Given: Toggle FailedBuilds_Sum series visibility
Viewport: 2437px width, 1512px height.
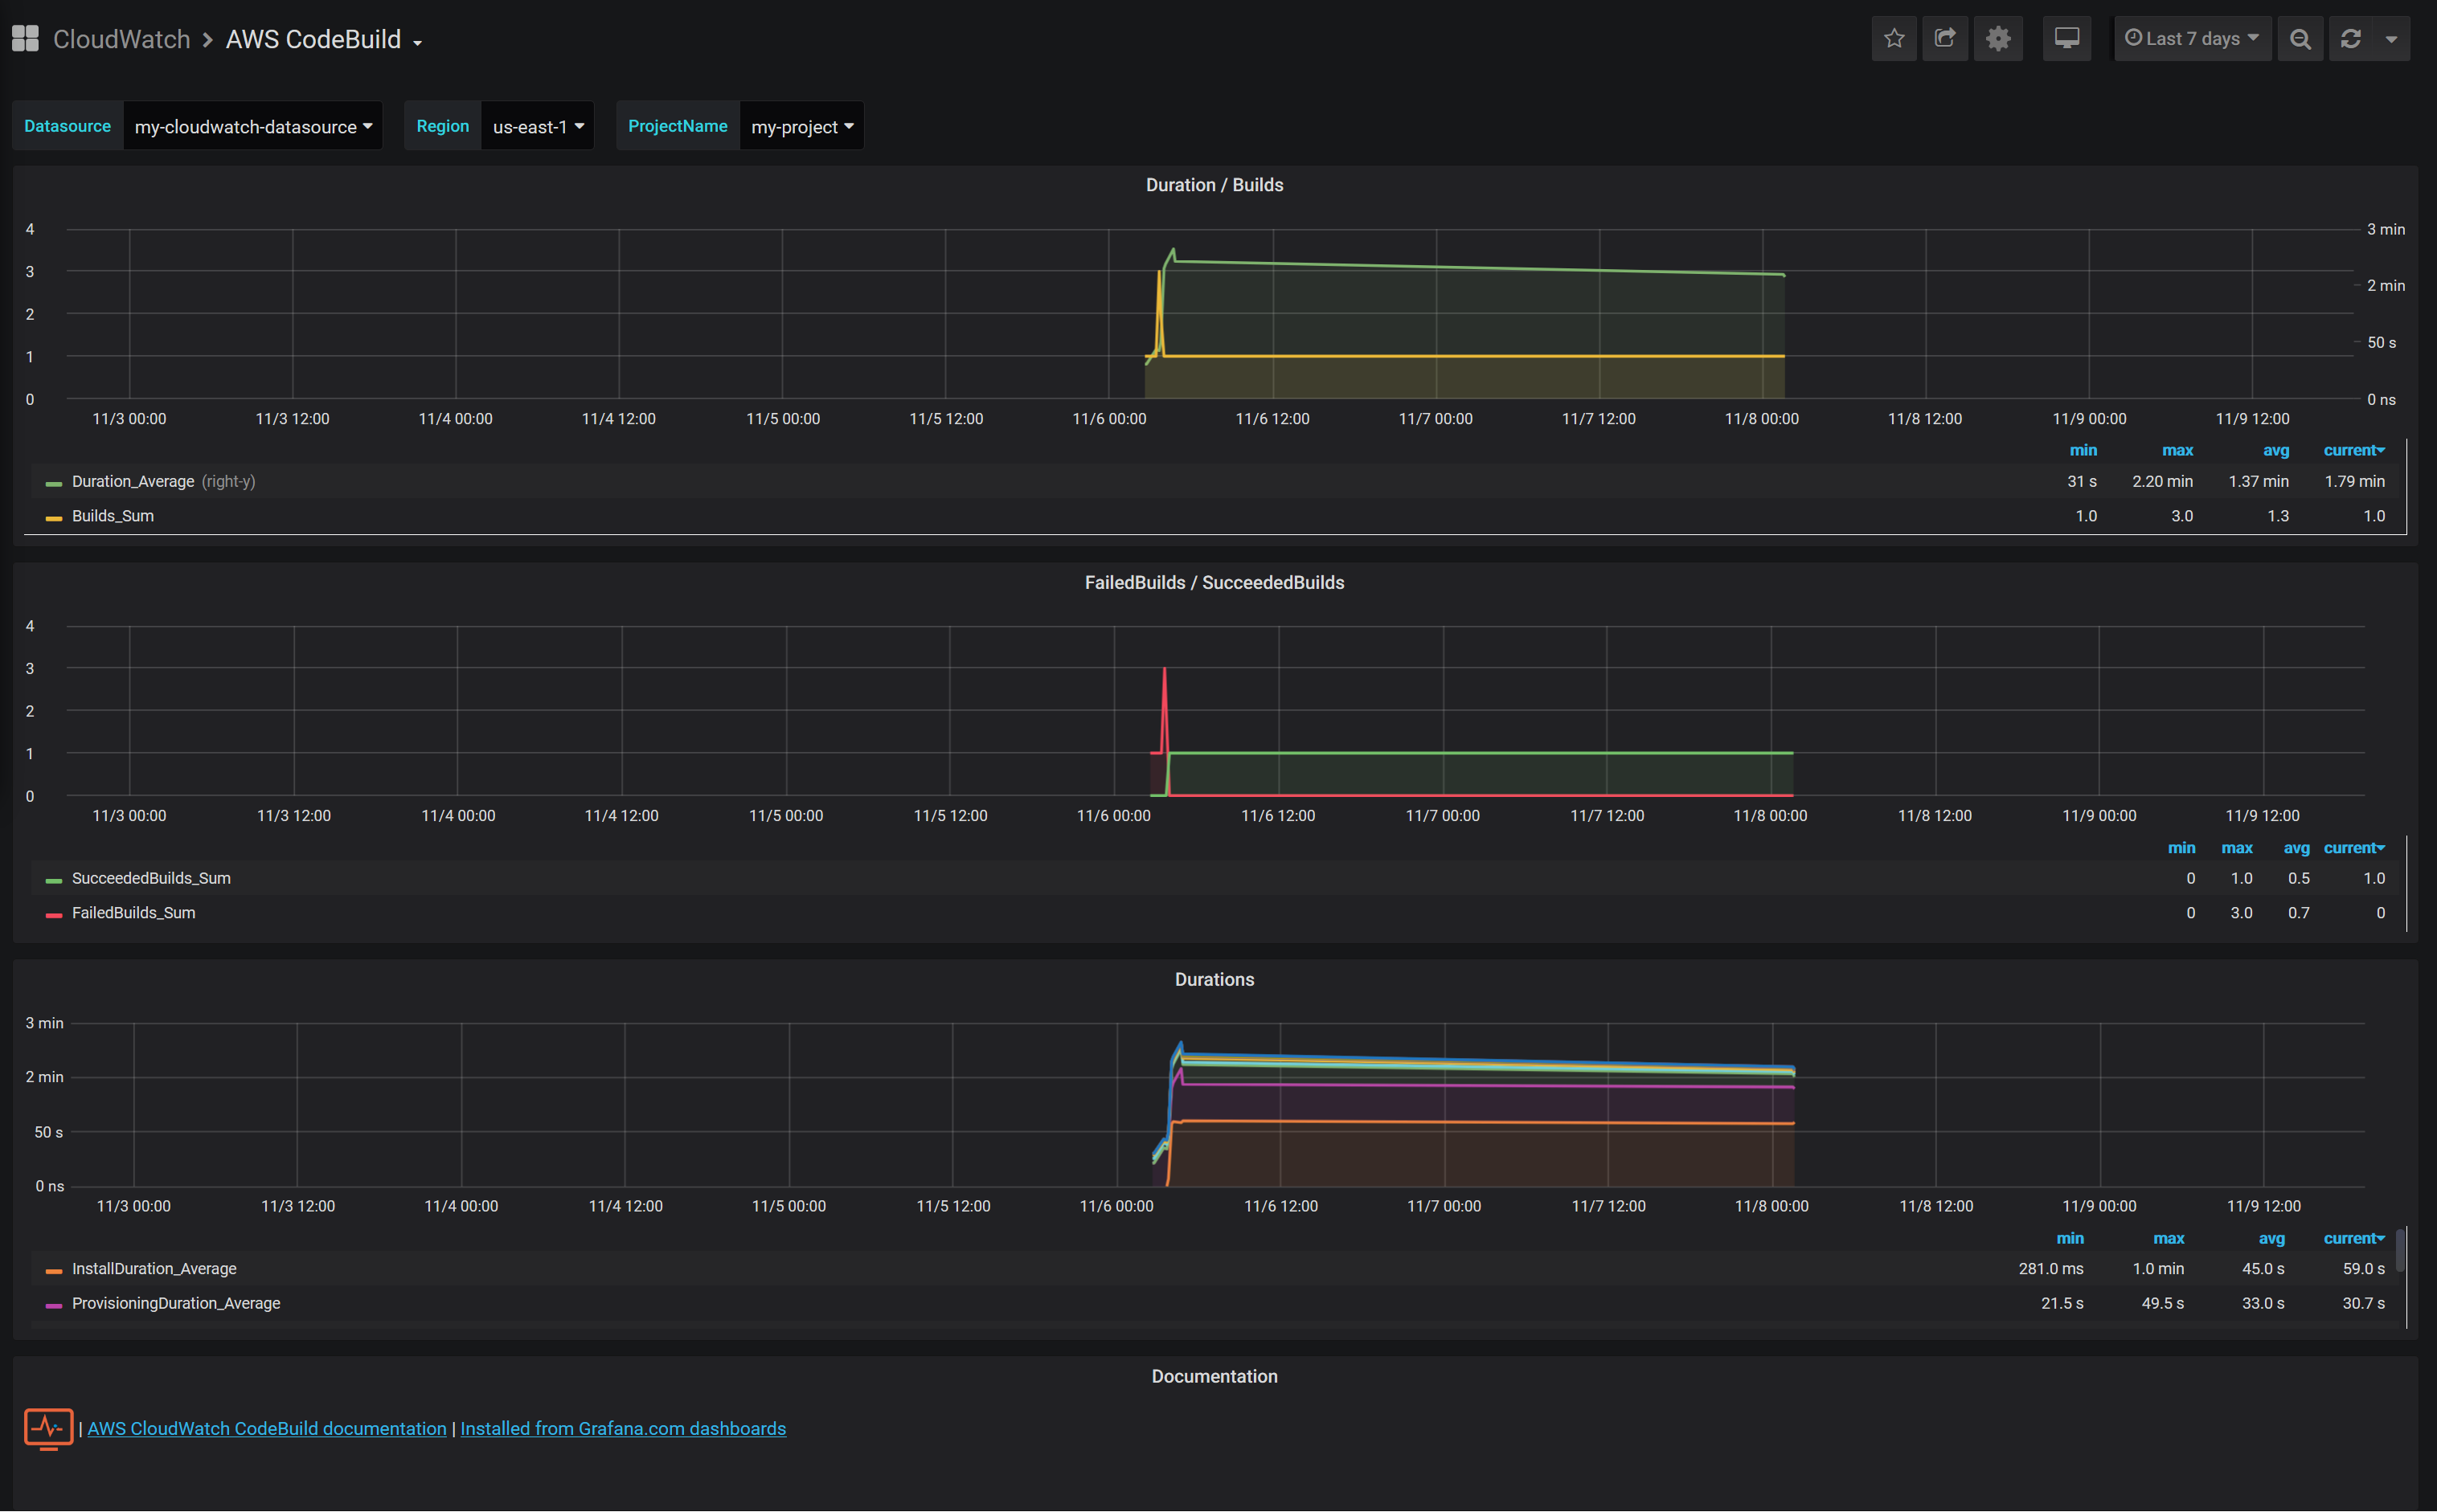Looking at the screenshot, I should point(133,913).
